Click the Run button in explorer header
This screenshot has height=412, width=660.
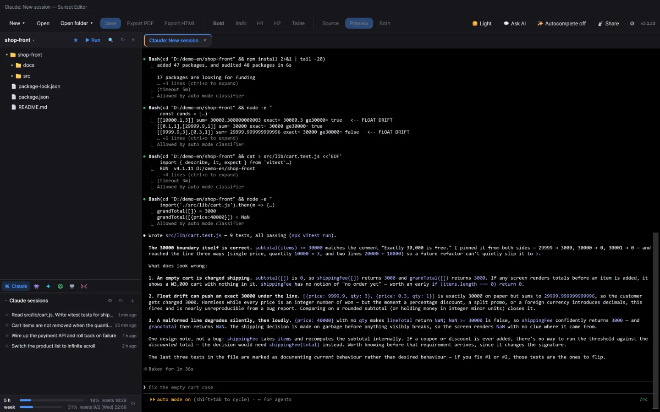point(93,40)
